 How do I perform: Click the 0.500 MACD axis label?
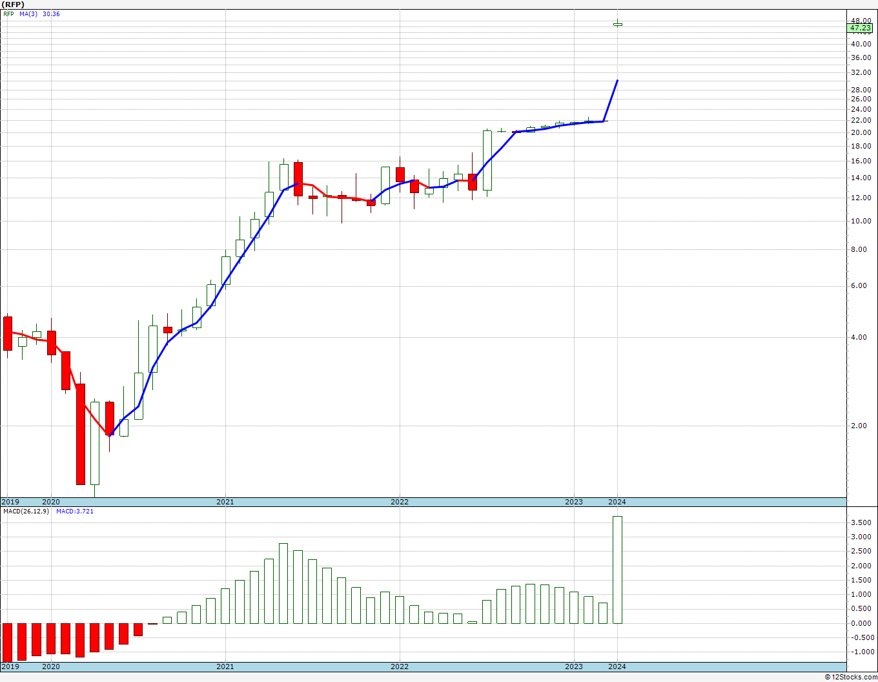pyautogui.click(x=861, y=608)
